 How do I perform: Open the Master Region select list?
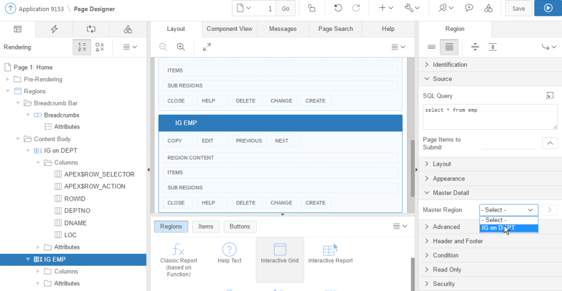click(509, 210)
